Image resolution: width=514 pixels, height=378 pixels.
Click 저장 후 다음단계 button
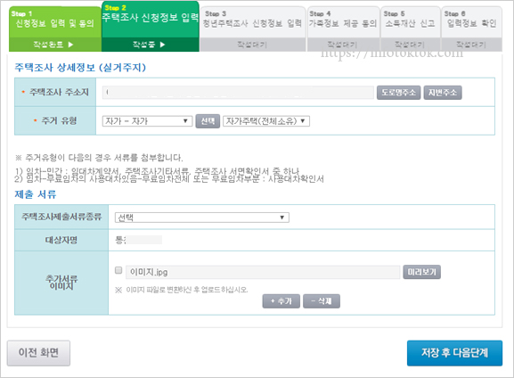(x=454, y=353)
